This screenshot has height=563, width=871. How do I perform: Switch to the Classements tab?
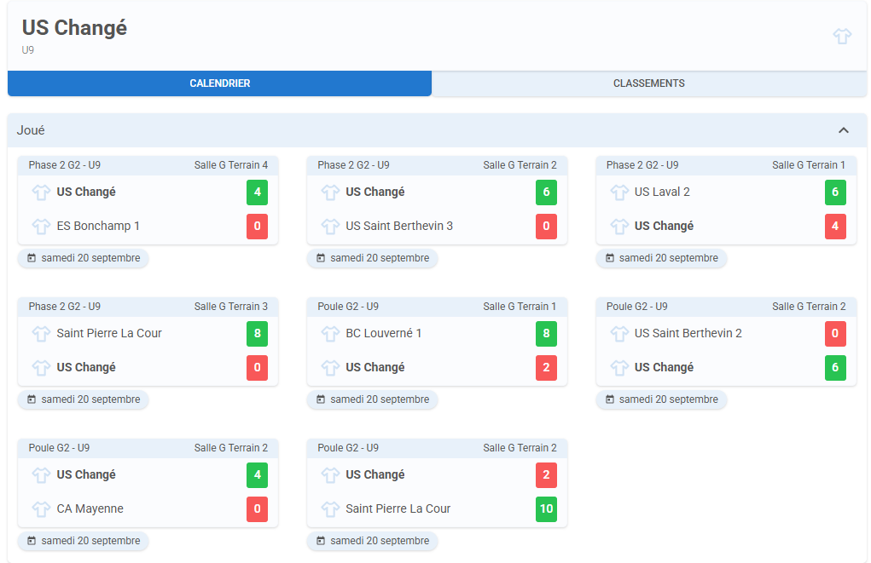tap(648, 83)
